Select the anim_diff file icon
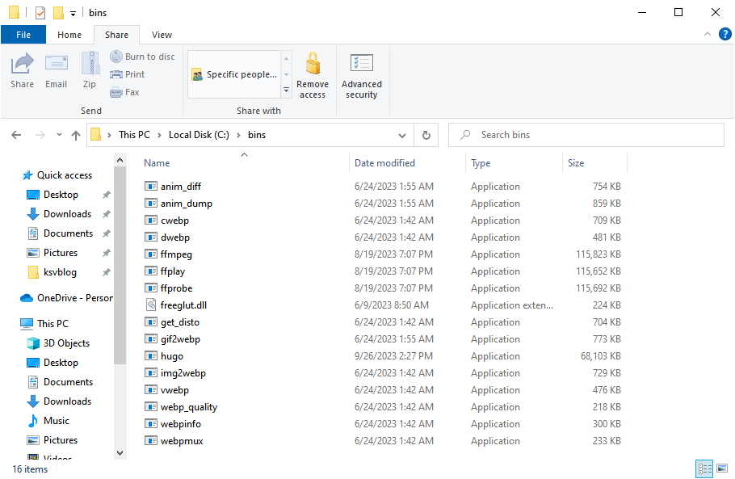This screenshot has height=479, width=735. tap(150, 187)
